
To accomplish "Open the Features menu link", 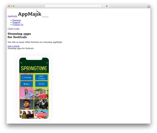I will 17,20.
